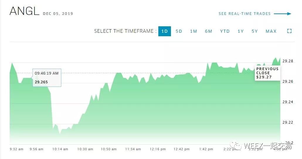Viewport: 302px width, 159px height.
Task: Open the See Real-Time Trades link
Action: point(245,14)
